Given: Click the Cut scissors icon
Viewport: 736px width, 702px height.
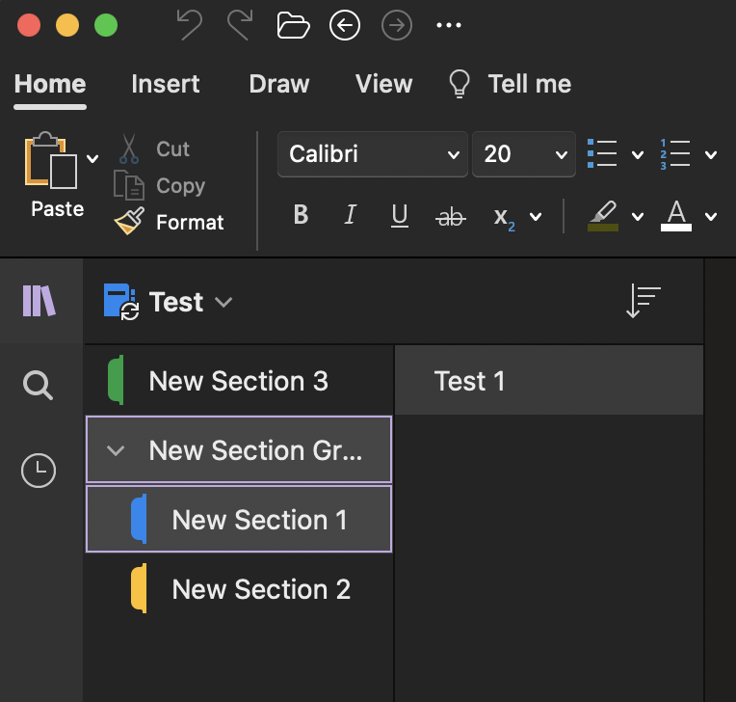Looking at the screenshot, I should click(129, 148).
